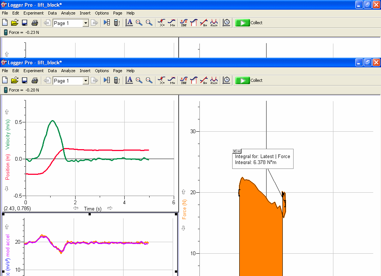Click Zoom Out magnifier in lower window toolbar
Image resolution: width=381 pixels, height=276 pixels.
point(149,80)
